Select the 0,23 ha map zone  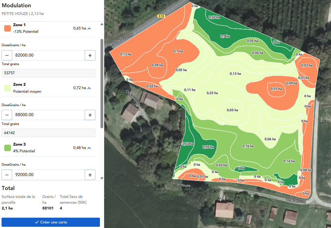click(x=212, y=93)
